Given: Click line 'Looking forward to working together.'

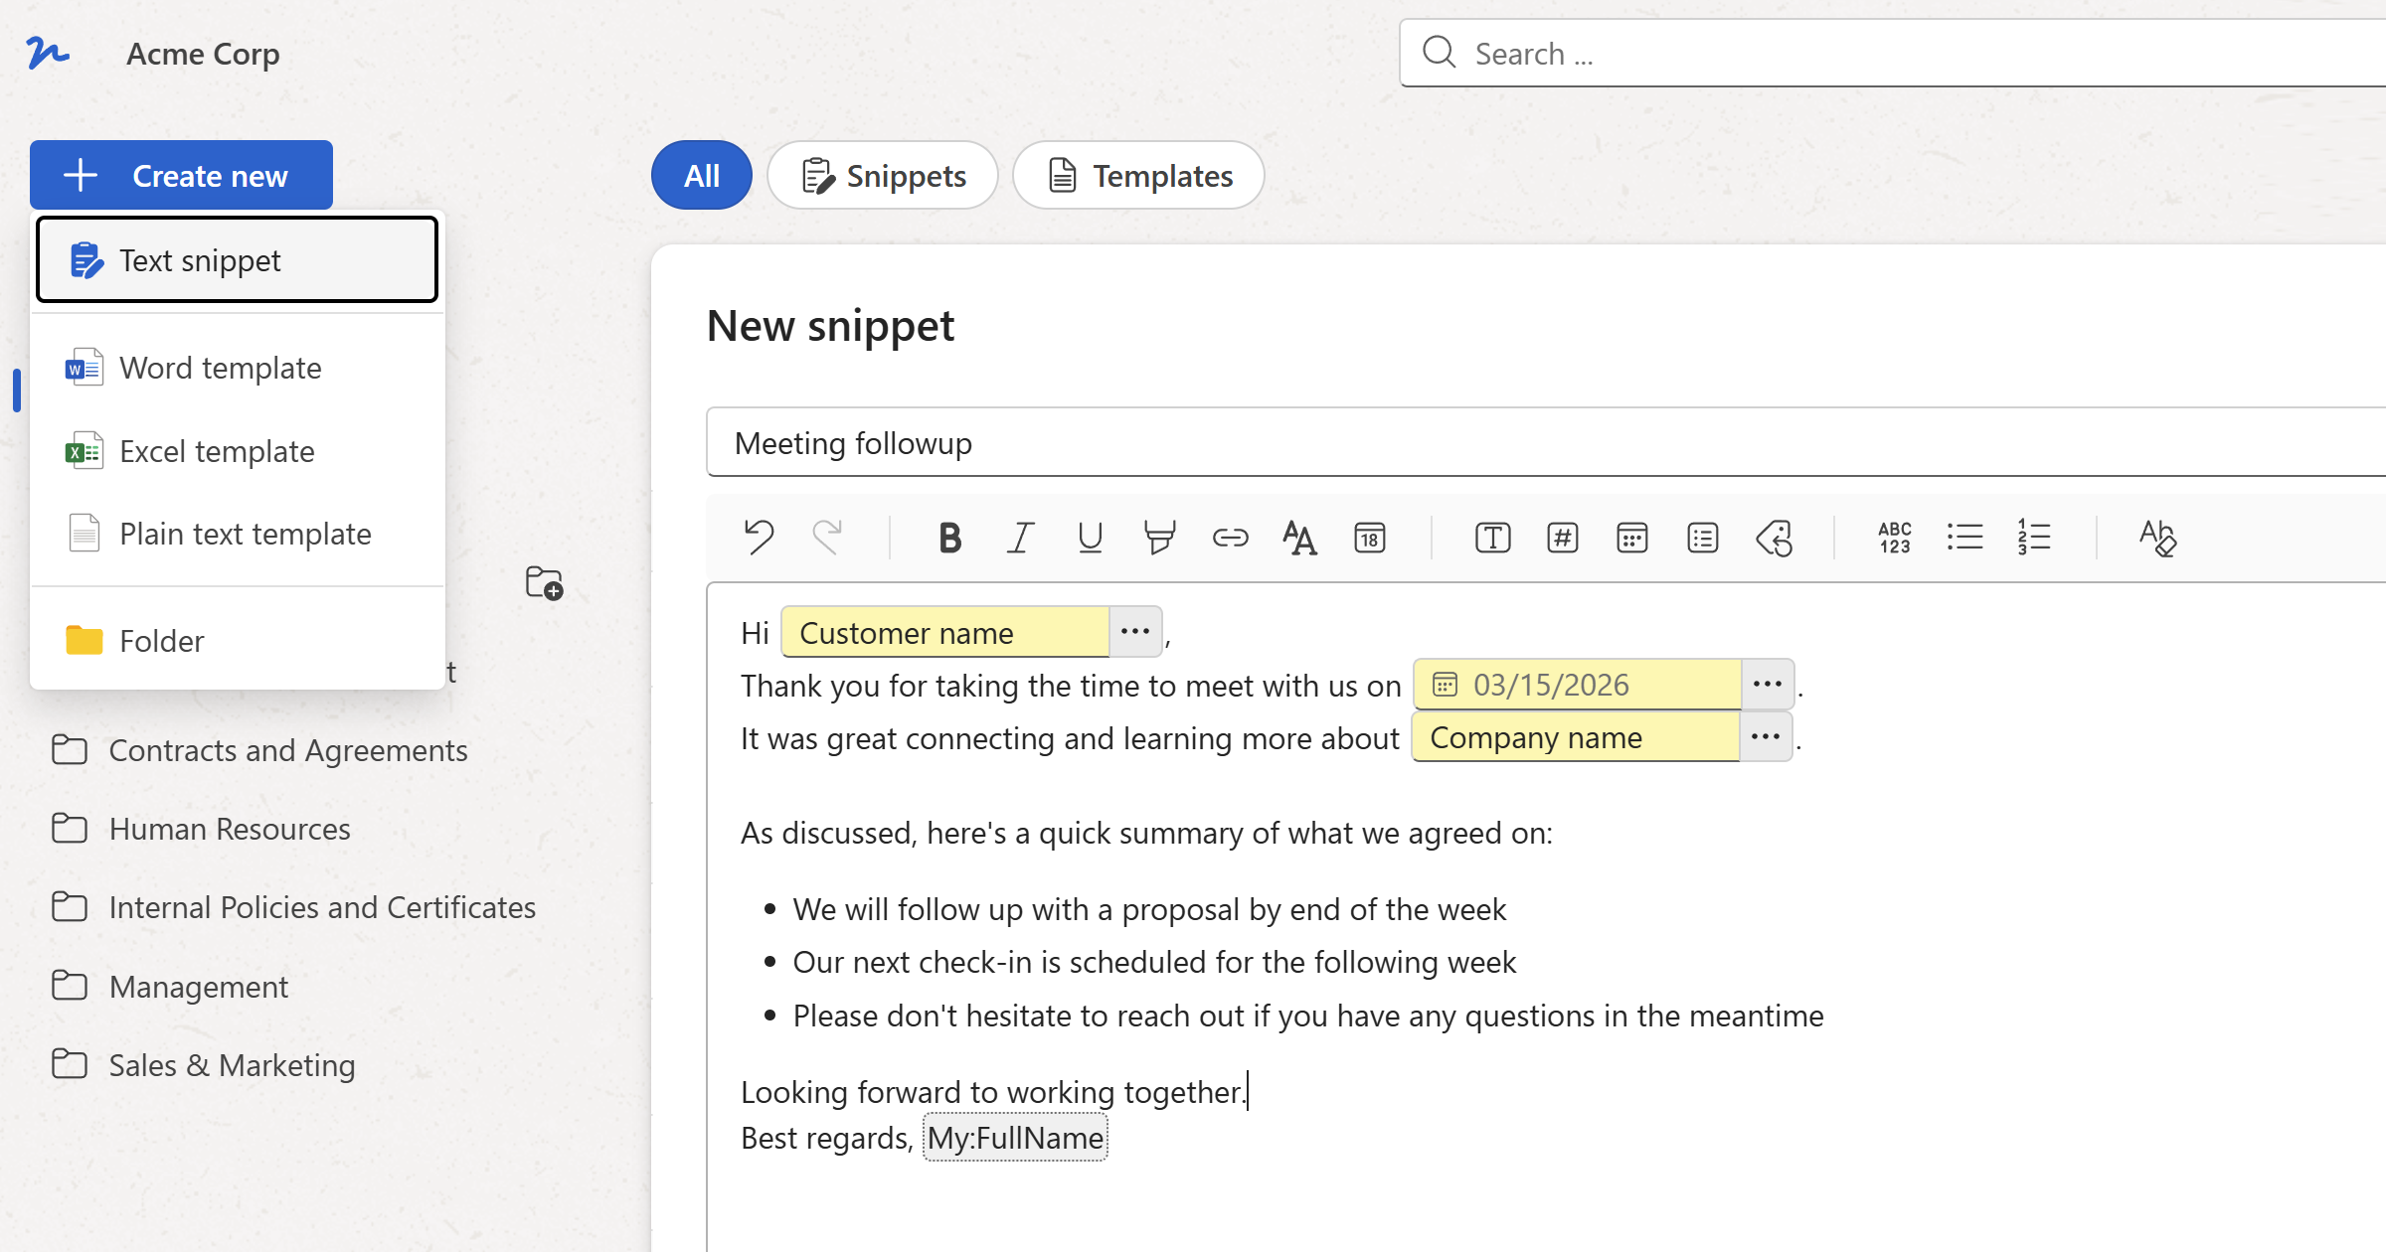Looking at the screenshot, I should 992,1092.
